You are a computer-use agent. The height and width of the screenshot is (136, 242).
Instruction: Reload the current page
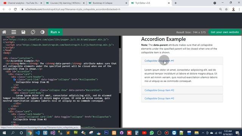(x=15, y=9)
